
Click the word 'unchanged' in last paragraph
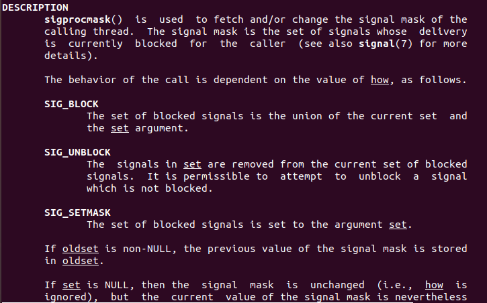(337, 286)
